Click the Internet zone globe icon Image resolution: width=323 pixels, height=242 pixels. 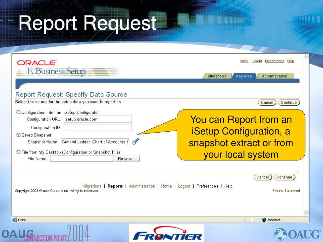pyautogui.click(x=264, y=220)
